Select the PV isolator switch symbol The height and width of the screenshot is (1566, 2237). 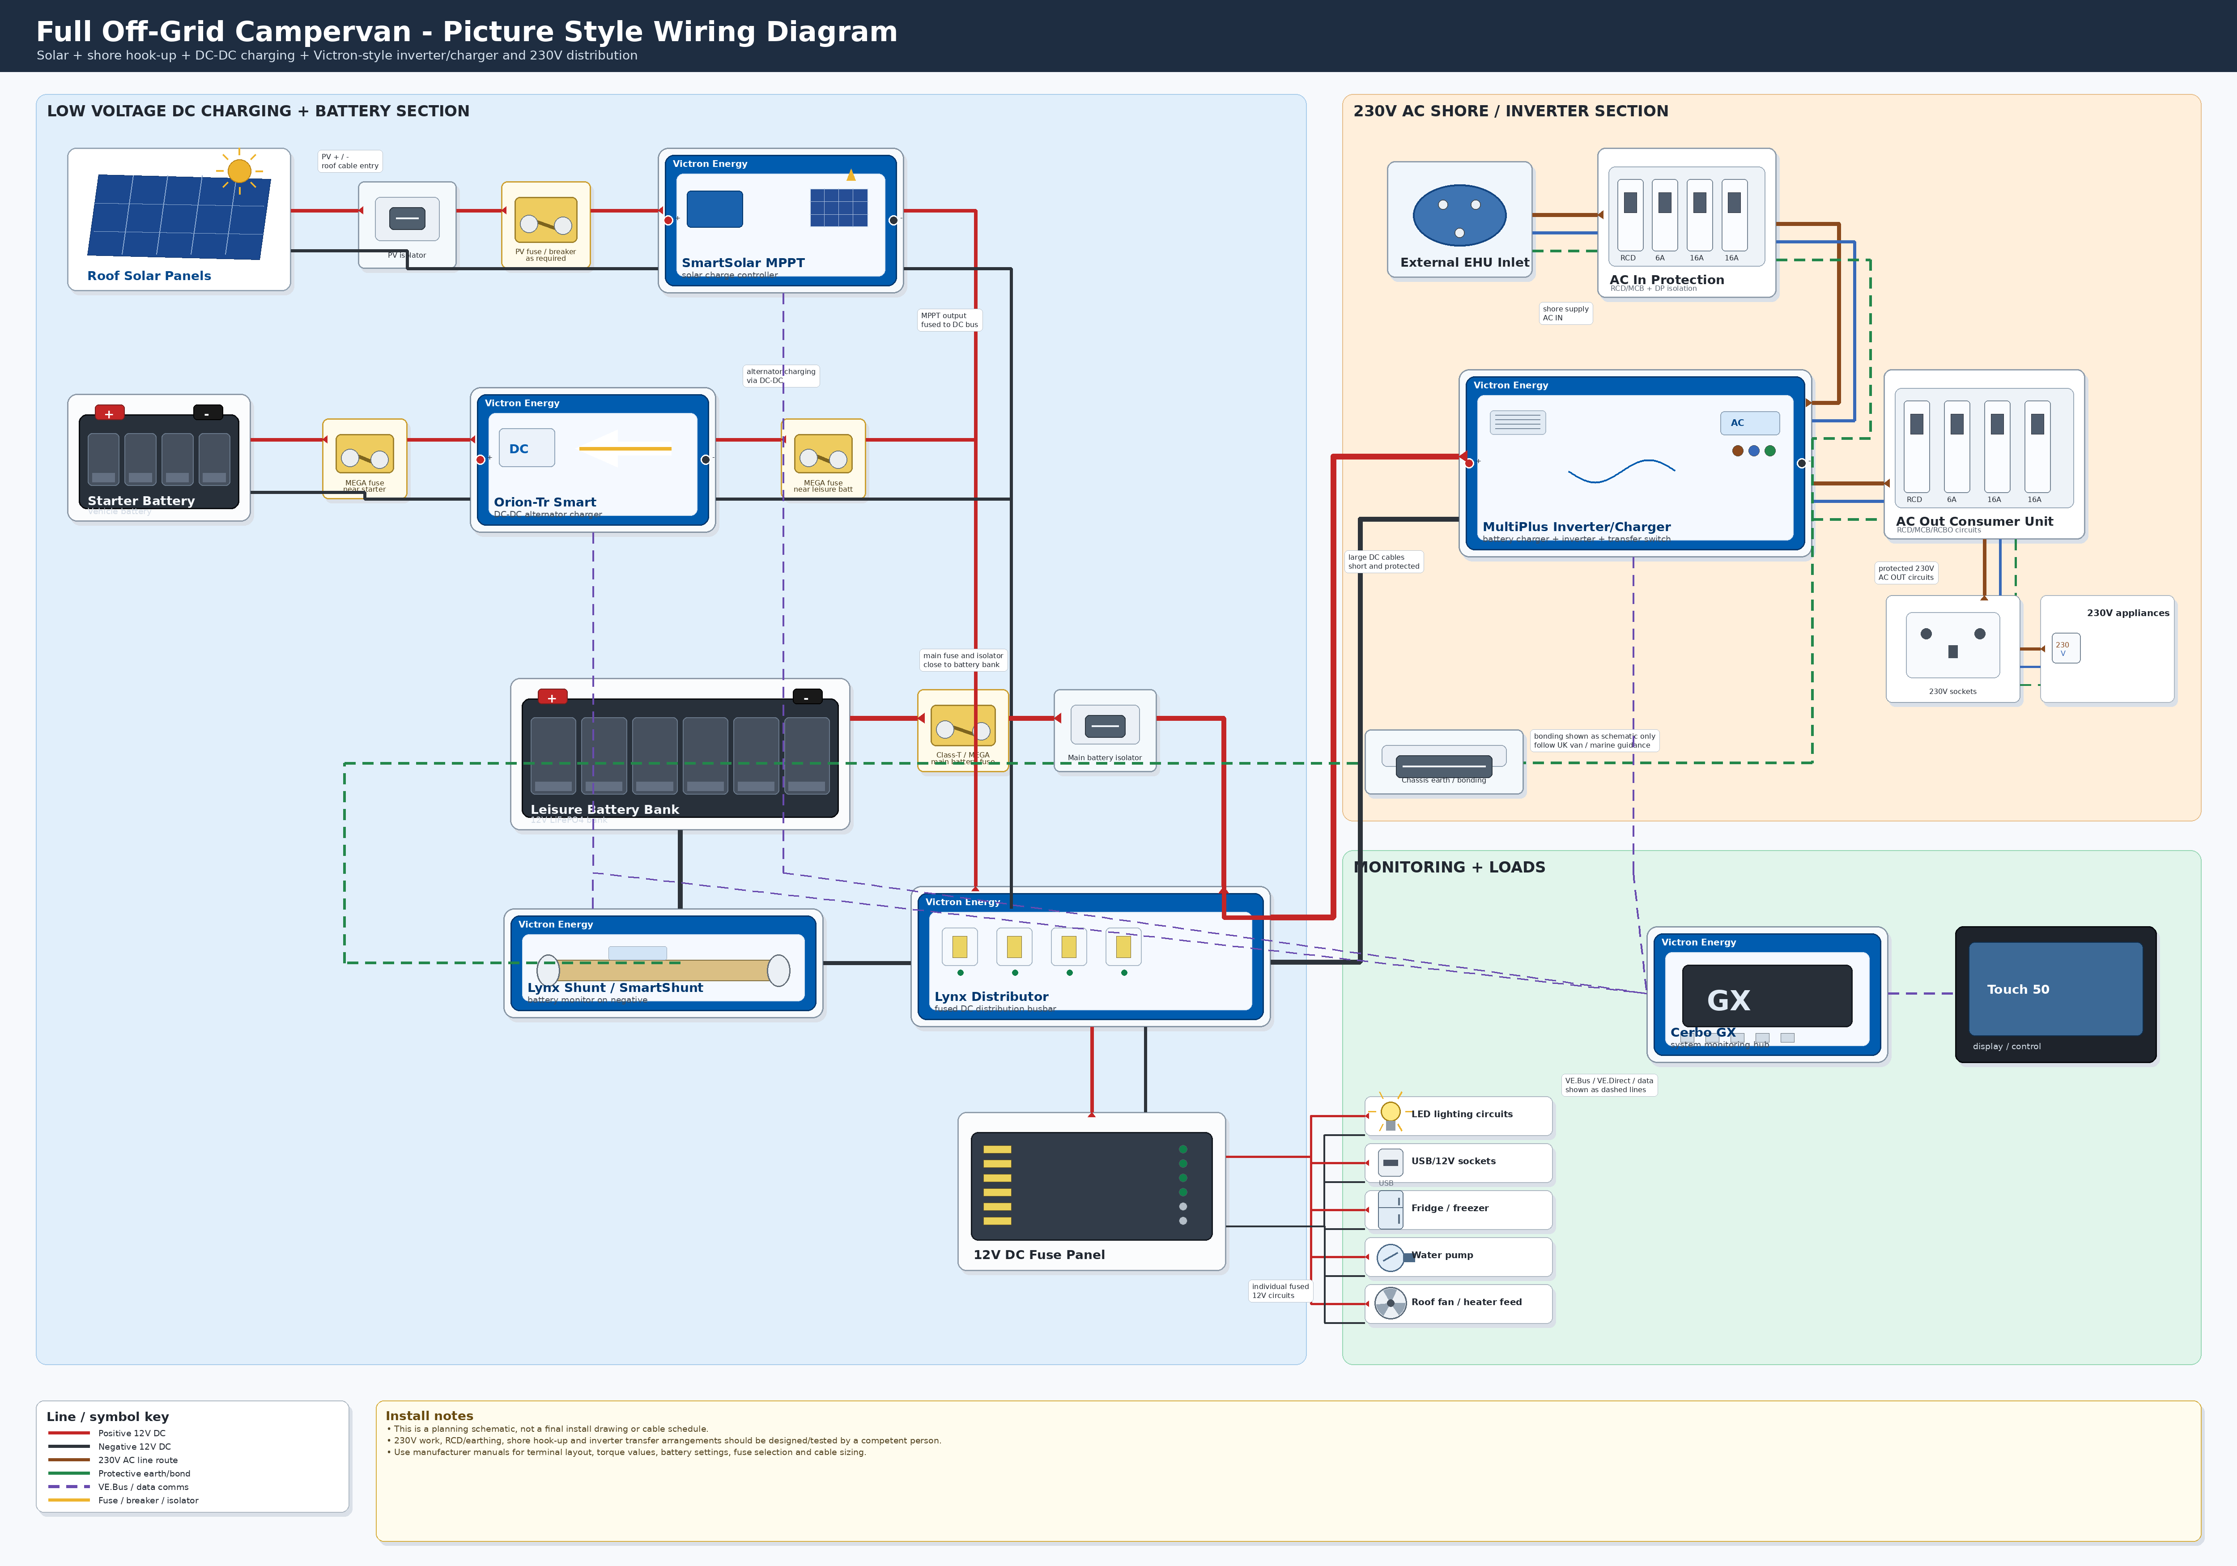pyautogui.click(x=407, y=218)
